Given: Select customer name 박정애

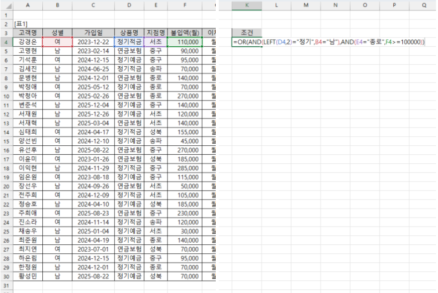Looking at the screenshot, I should pyautogui.click(x=28, y=87).
